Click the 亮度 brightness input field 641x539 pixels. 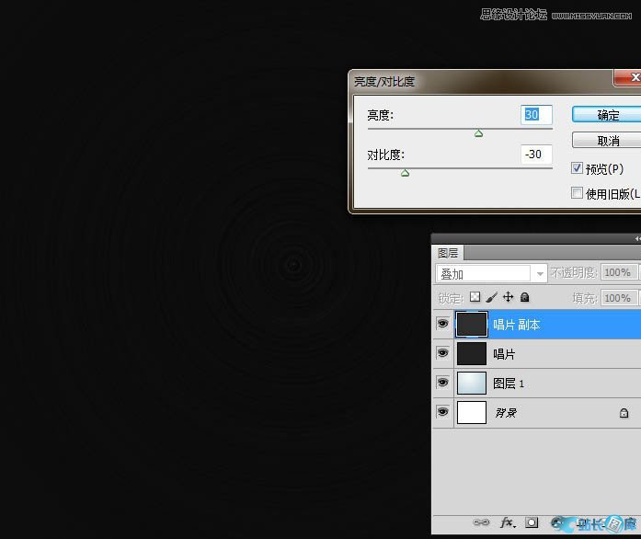click(x=536, y=115)
